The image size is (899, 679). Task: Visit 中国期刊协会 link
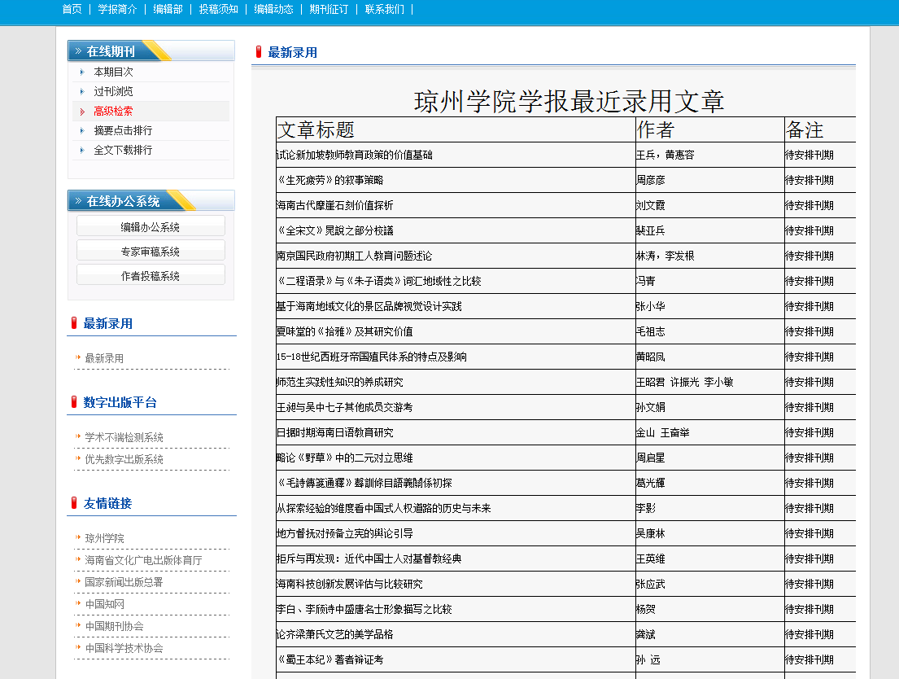coord(114,626)
